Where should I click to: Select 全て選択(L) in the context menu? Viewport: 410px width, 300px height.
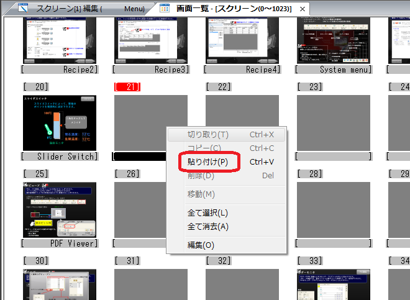pyautogui.click(x=207, y=213)
